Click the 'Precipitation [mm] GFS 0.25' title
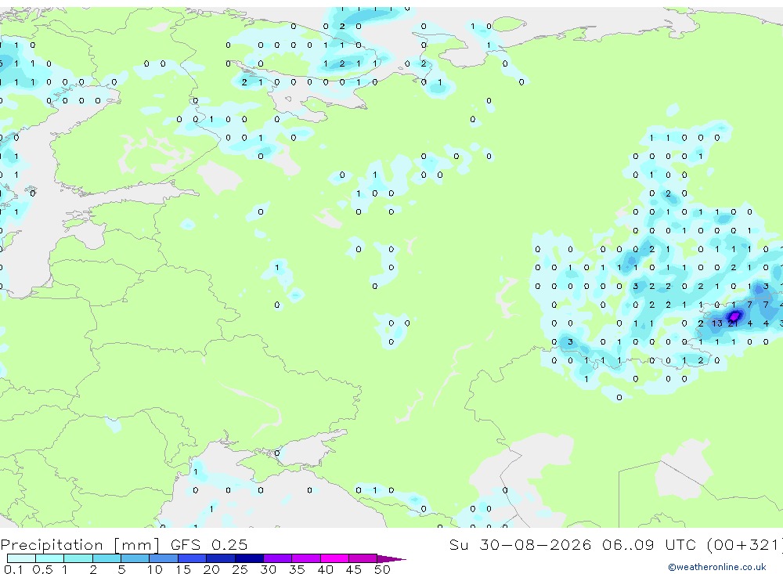Image resolution: width=783 pixels, height=574 pixels. [124, 544]
